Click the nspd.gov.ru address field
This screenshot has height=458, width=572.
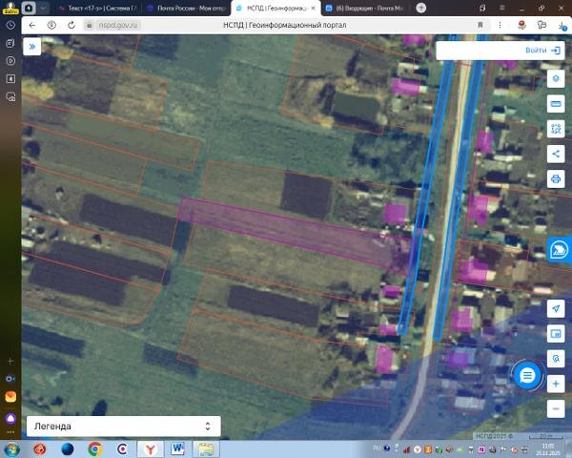click(x=117, y=25)
